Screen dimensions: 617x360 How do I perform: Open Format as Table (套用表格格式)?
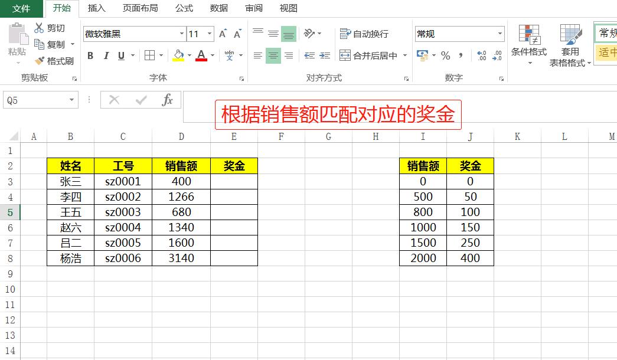pos(570,45)
